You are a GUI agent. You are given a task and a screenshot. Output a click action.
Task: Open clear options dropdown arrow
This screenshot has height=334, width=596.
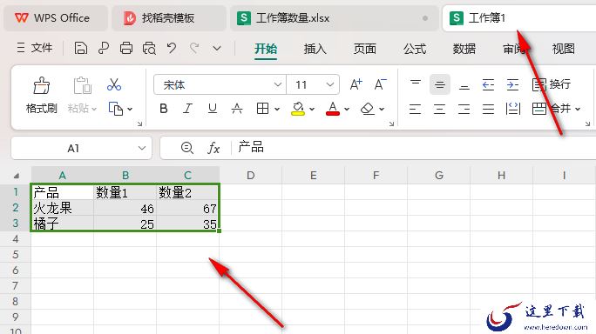[x=382, y=110]
